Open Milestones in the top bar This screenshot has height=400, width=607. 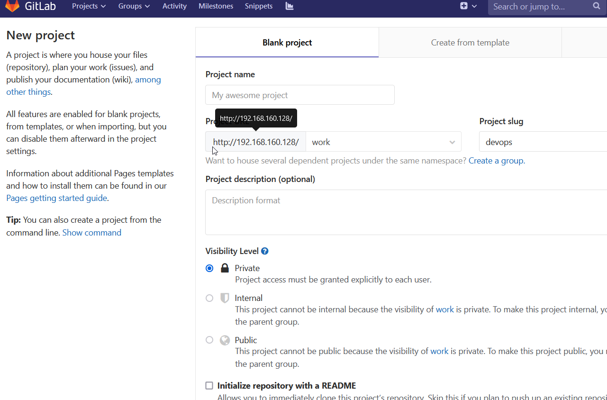[216, 6]
